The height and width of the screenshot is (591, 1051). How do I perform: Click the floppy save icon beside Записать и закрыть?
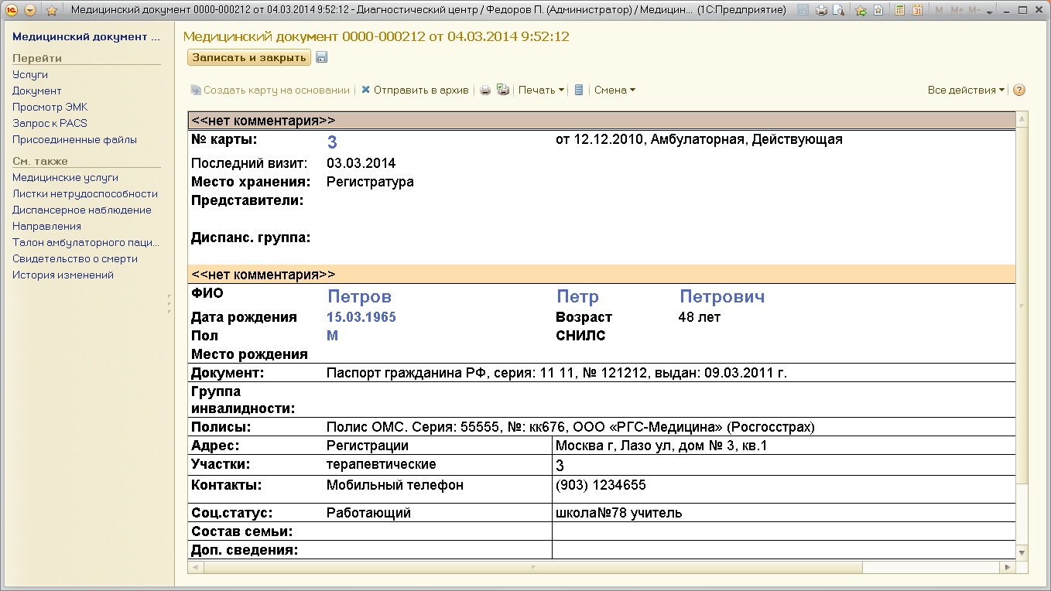coord(322,57)
